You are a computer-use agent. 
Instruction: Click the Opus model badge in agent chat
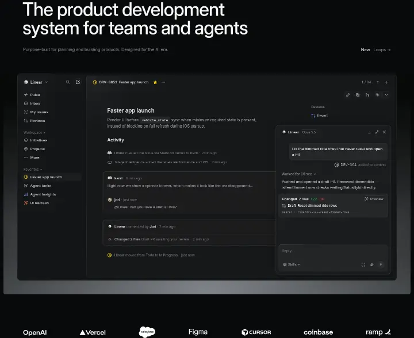[309, 132]
